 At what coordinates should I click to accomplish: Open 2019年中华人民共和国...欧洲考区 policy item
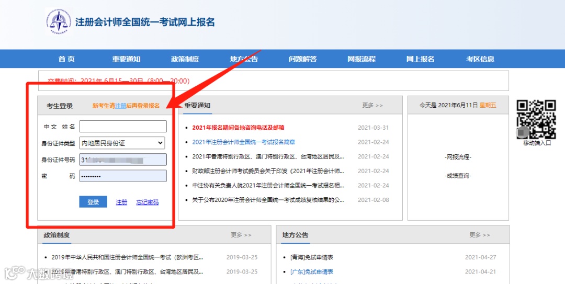coord(127,257)
